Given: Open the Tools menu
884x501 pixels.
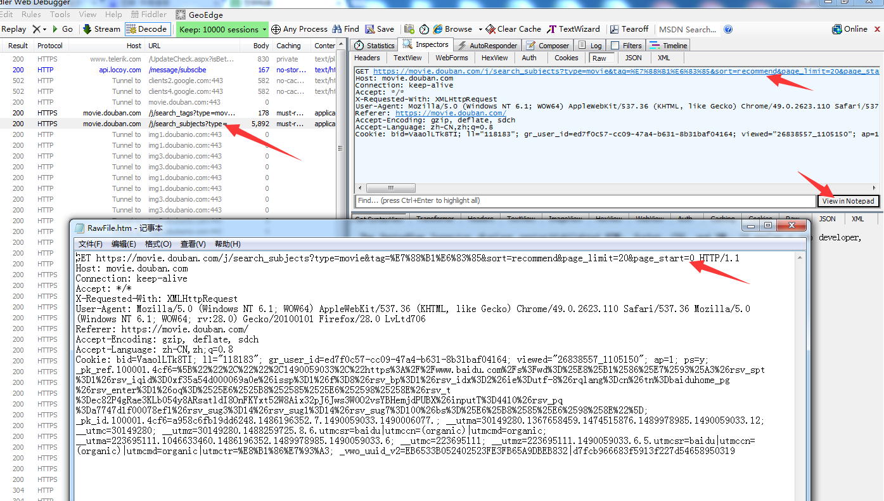Looking at the screenshot, I should click(x=60, y=14).
